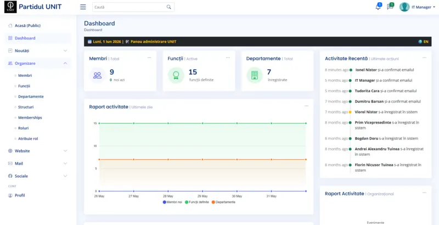This screenshot has width=439, height=225.
Task: Open Activitate Recentă options menu
Action: coord(424,58)
